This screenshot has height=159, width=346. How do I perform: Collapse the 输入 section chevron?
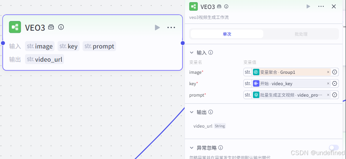coord(191,52)
